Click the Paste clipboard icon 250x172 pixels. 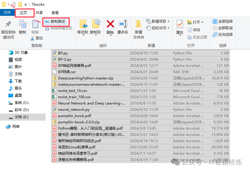pos(35,24)
